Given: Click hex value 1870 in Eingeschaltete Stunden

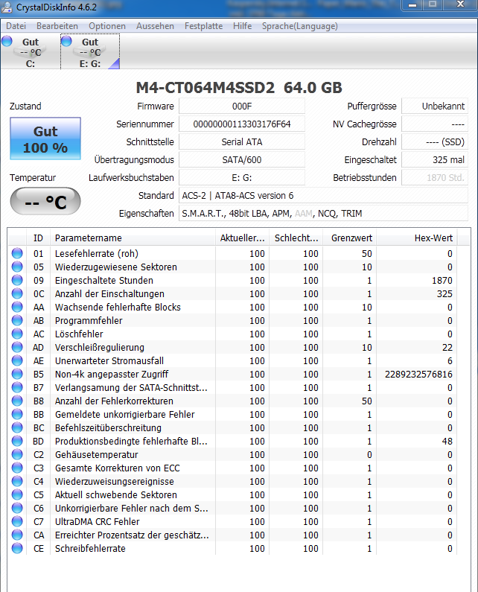Looking at the screenshot, I should pos(442,280).
